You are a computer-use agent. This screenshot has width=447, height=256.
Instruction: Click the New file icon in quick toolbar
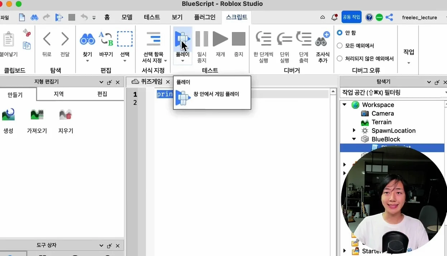pos(22,17)
